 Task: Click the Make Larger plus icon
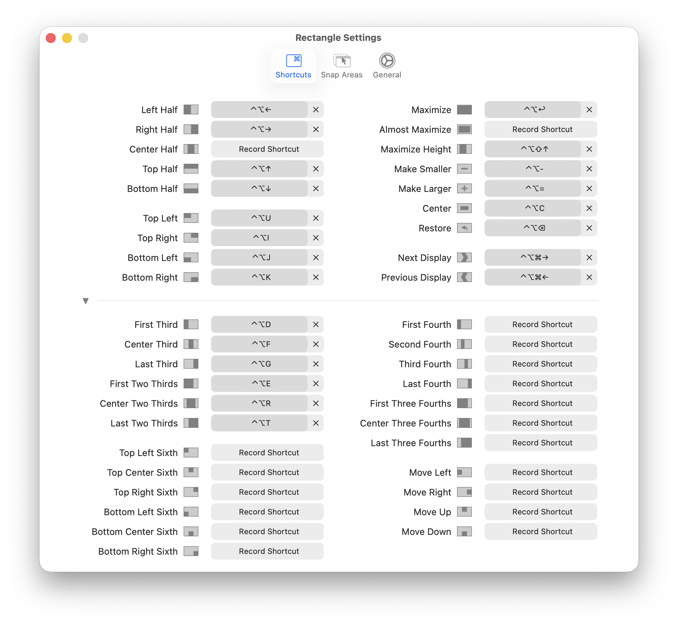(x=464, y=188)
